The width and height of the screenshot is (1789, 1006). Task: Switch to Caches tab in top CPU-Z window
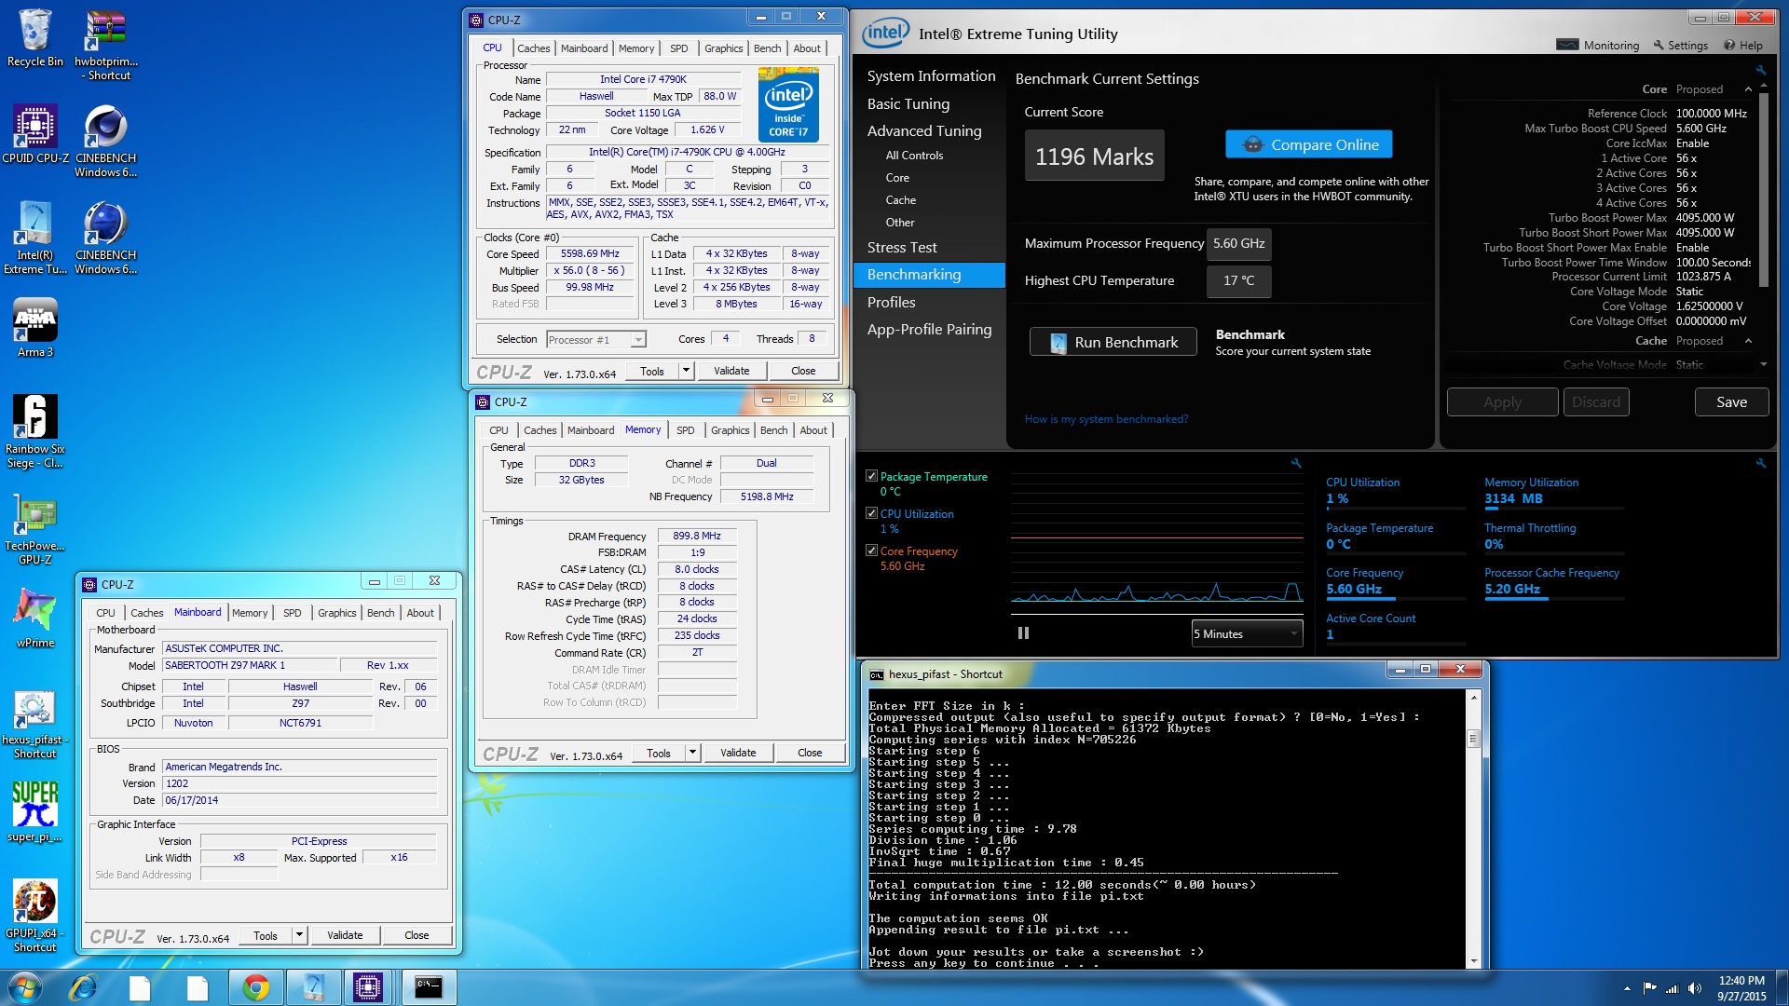[533, 48]
